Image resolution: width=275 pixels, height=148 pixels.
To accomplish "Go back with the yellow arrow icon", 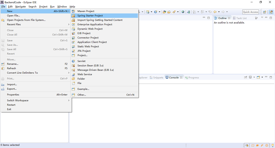I will click(x=215, y=12).
